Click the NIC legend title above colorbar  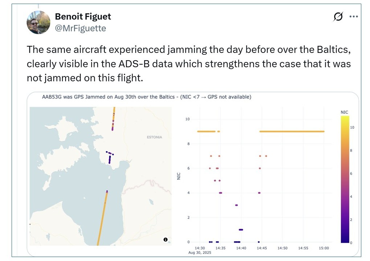[x=344, y=112]
